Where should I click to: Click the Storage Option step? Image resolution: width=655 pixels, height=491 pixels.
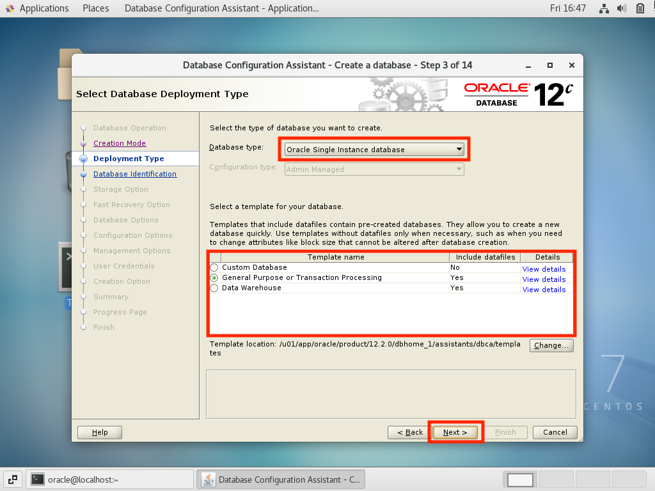point(121,189)
